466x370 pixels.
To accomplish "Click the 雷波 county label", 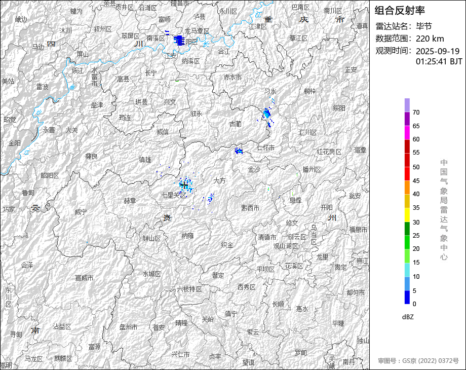I will pyautogui.click(x=42, y=87).
